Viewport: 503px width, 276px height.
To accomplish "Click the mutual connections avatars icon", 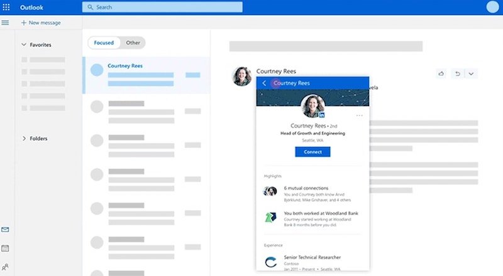I will [270, 191].
